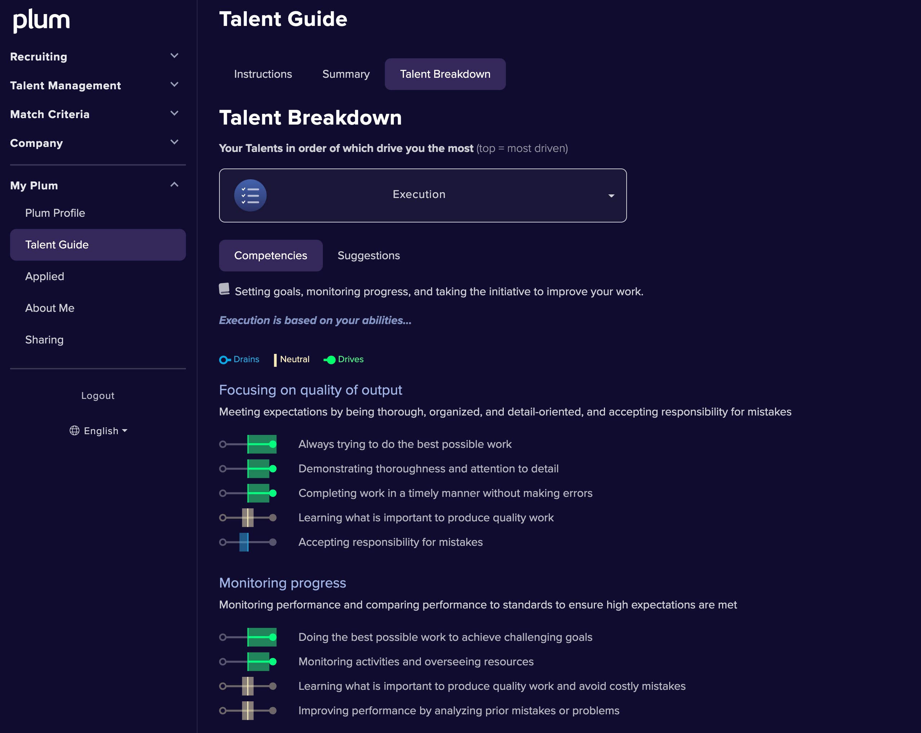Click the Drives legend green icon
Viewport: 921px width, 733px height.
tap(329, 360)
